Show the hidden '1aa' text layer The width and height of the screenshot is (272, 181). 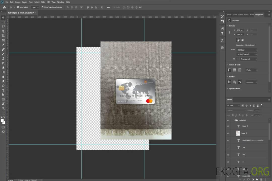228,148
